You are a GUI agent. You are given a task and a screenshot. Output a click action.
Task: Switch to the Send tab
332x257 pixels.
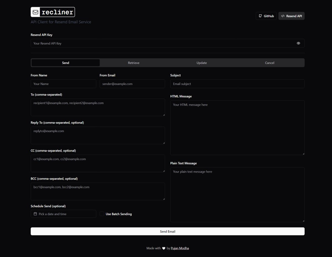pos(66,63)
